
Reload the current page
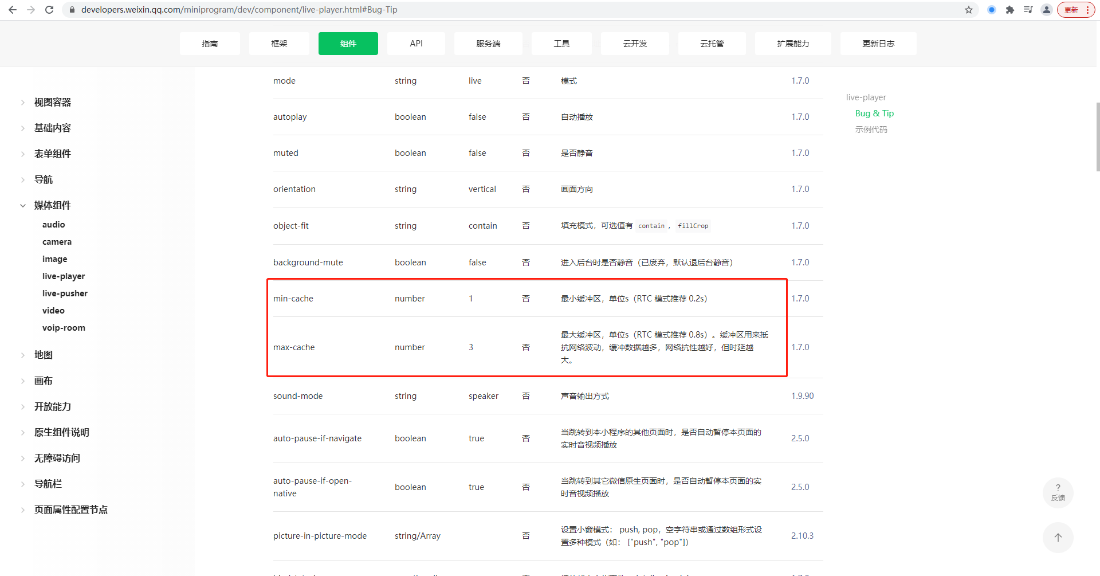pos(49,10)
